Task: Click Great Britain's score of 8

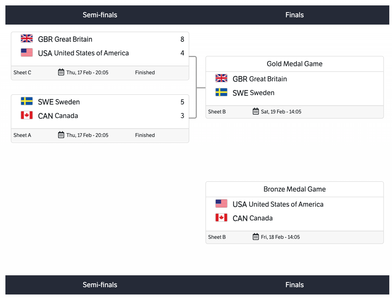Action: point(182,39)
